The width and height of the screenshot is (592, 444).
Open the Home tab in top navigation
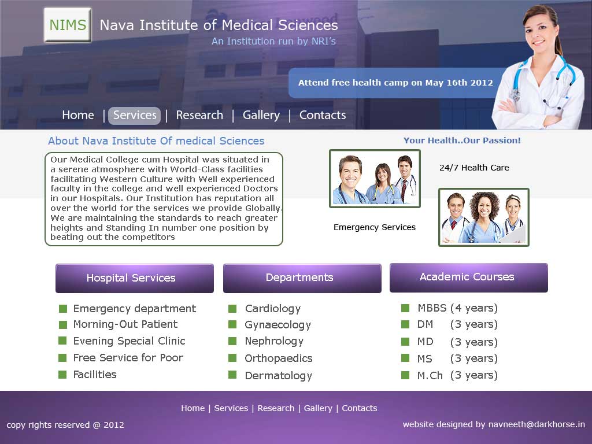pyautogui.click(x=78, y=115)
